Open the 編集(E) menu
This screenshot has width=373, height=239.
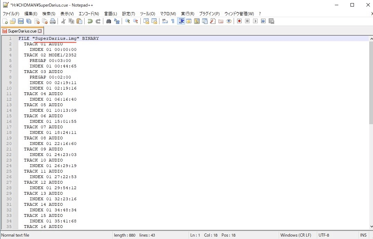click(x=31, y=14)
